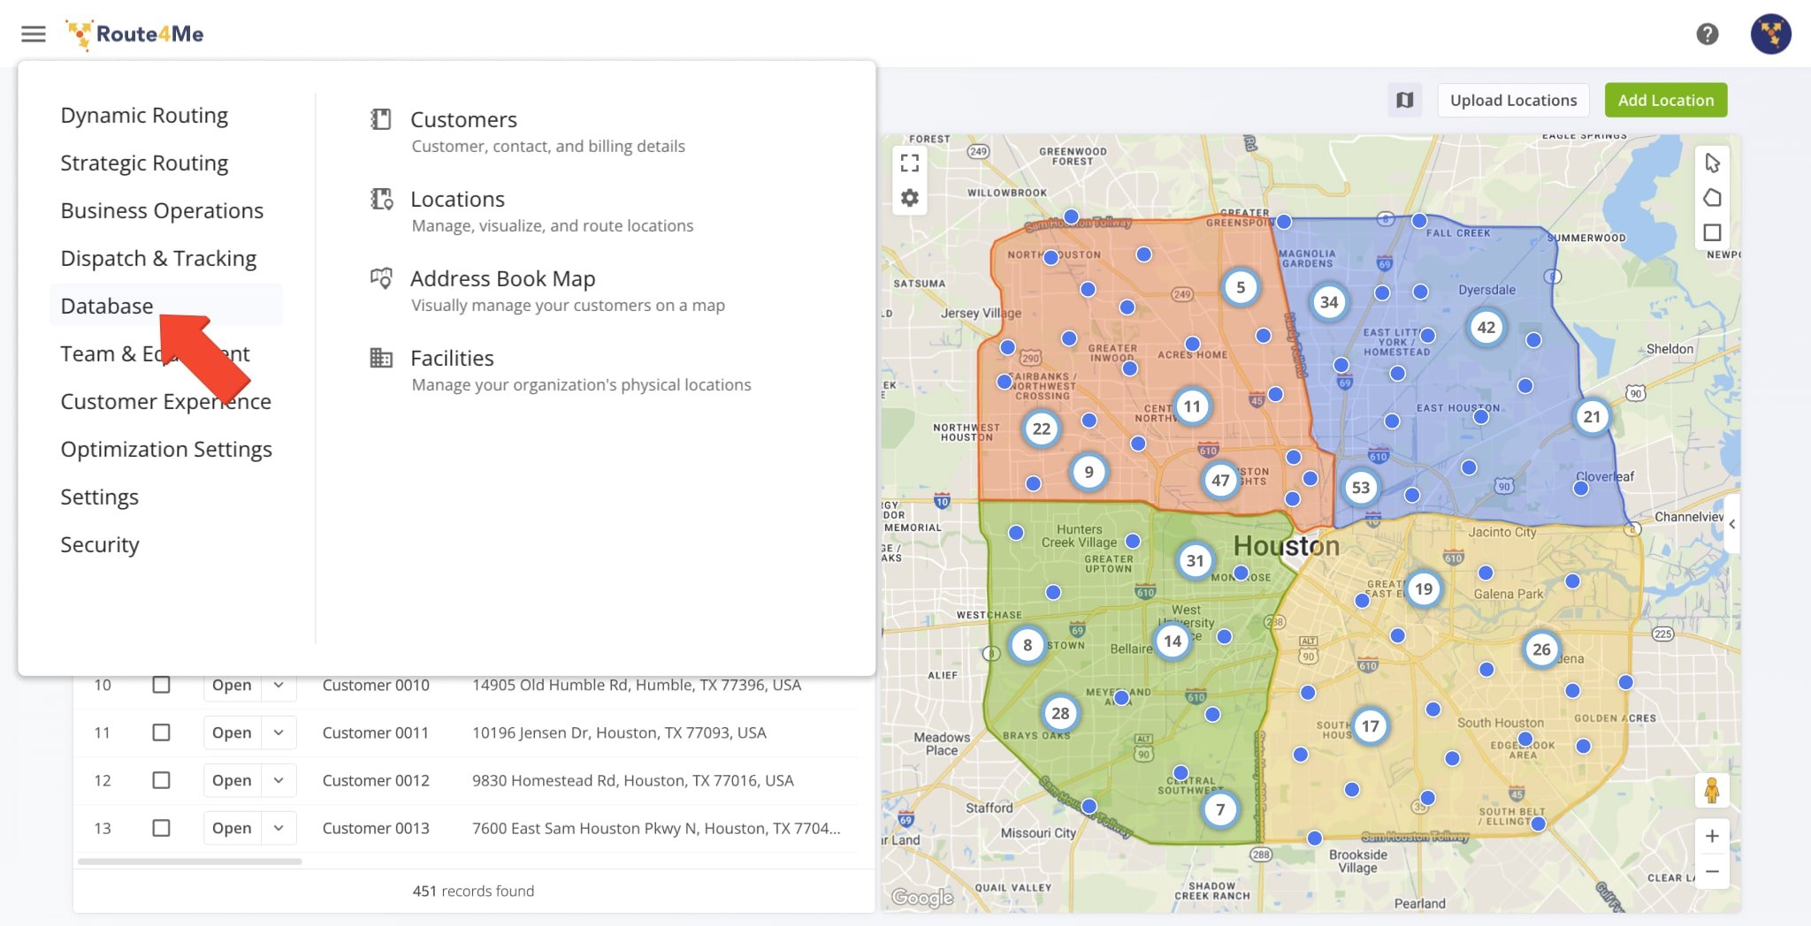
Task: Click the Add Location button
Action: 1666,100
